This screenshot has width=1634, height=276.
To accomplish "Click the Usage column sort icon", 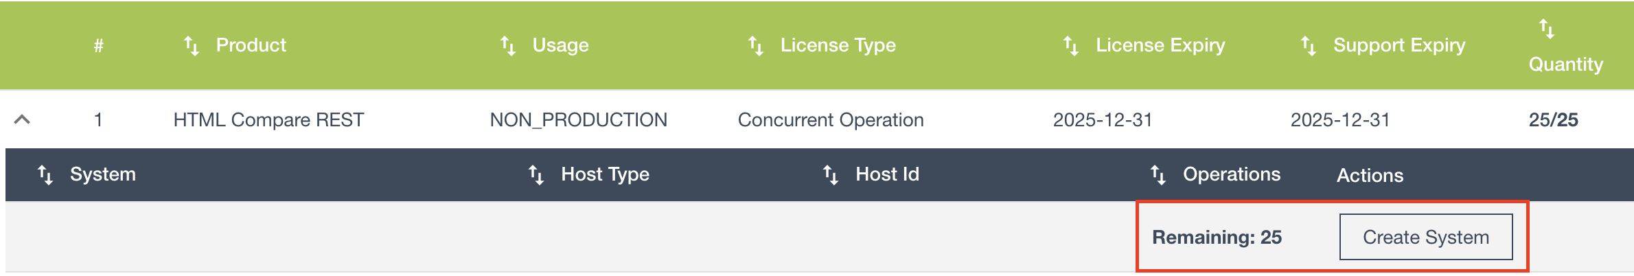I will (507, 46).
